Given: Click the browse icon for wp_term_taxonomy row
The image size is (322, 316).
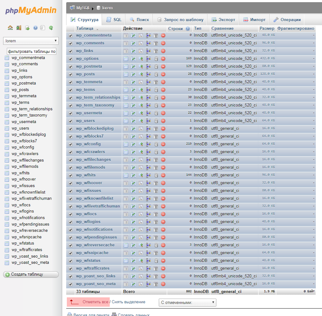Looking at the screenshot, I should point(126,105).
